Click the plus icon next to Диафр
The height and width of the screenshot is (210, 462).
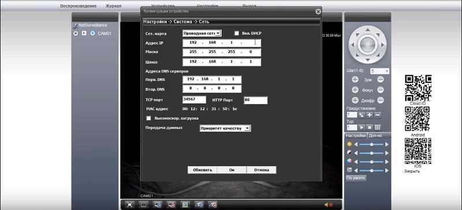click(x=355, y=100)
